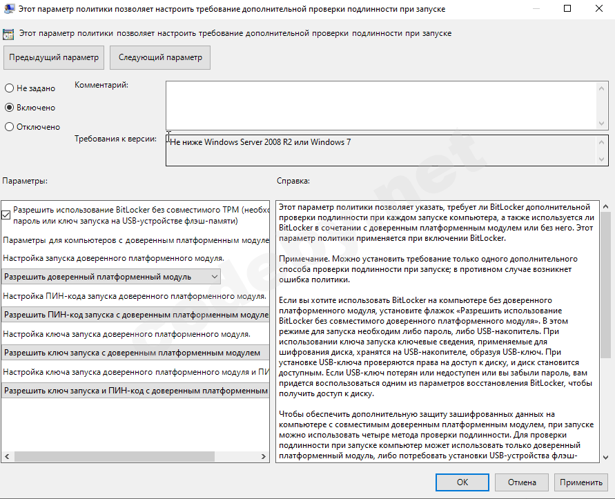The height and width of the screenshot is (499, 615).
Task: Click up arrow of Комментарий scrollbar
Action: pyautogui.click(x=602, y=88)
